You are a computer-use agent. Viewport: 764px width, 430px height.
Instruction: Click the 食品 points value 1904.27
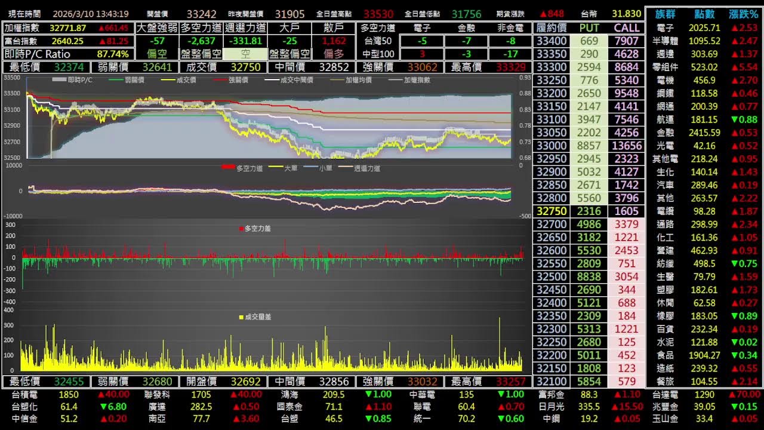pyautogui.click(x=704, y=355)
